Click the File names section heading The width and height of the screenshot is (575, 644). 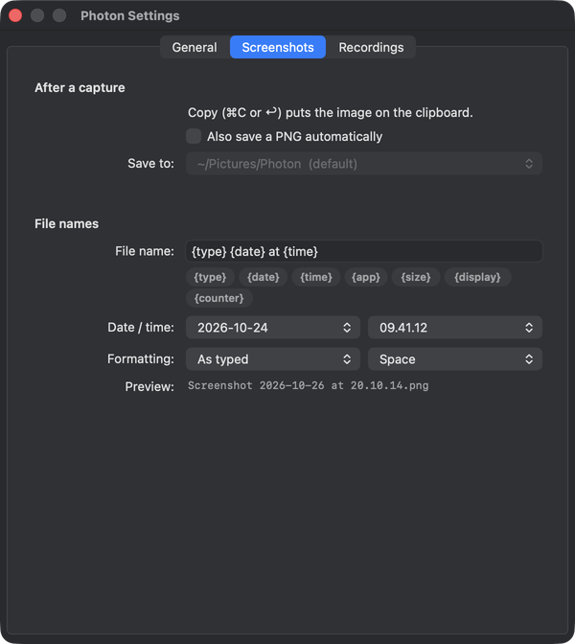click(66, 224)
